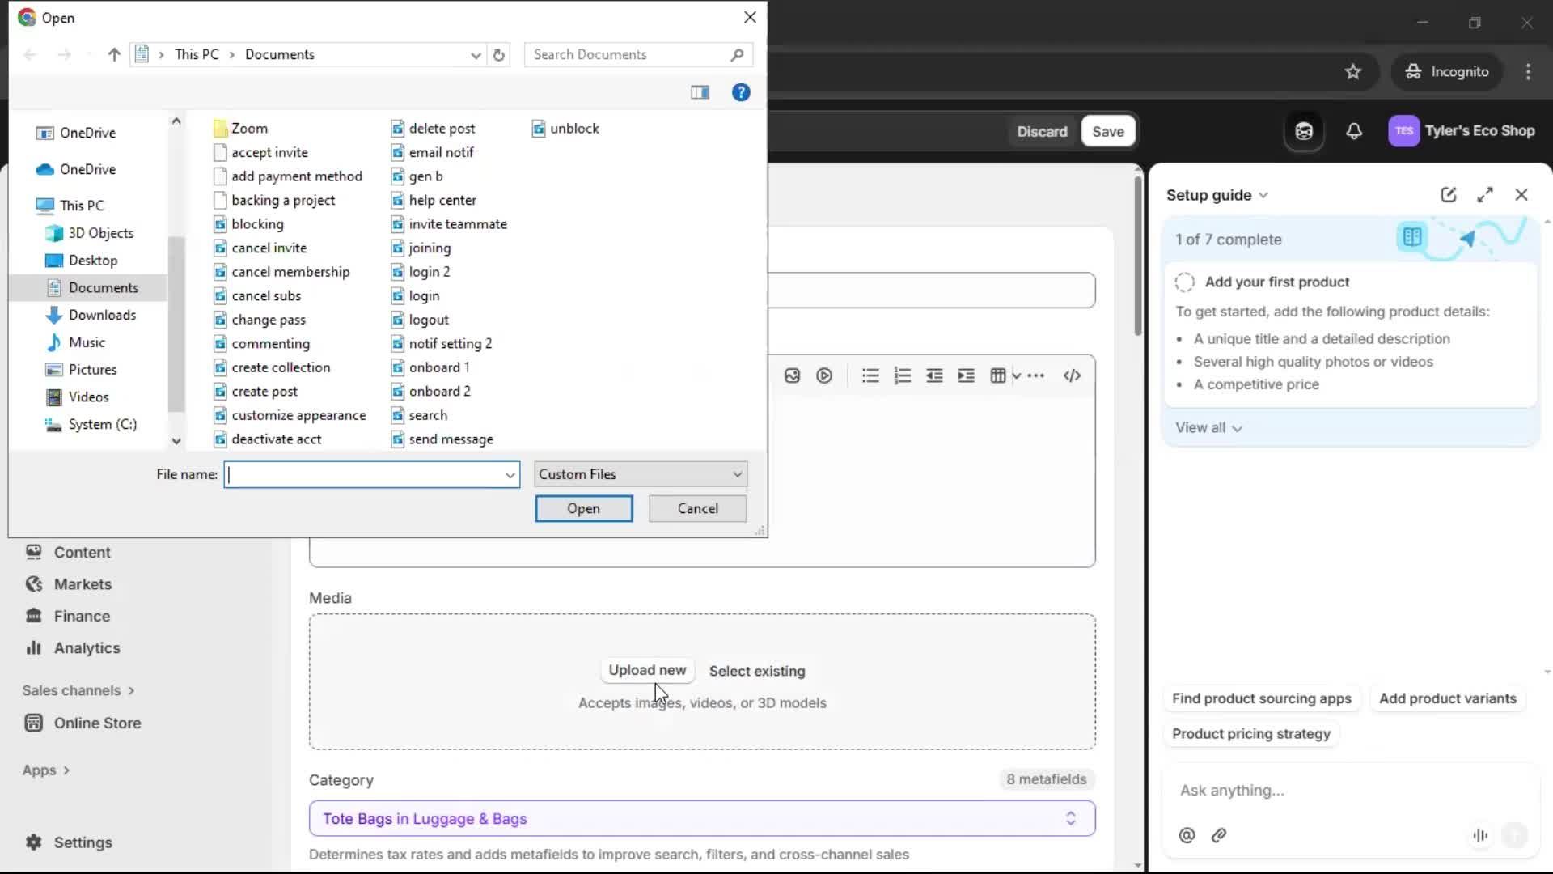Screen dimensions: 1553x874
Task: Open notifications via the bell icon
Action: pyautogui.click(x=1354, y=131)
